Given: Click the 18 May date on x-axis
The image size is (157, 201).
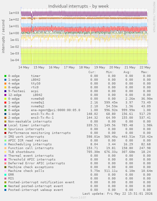Looking at the screenshot, I should 84,67.
